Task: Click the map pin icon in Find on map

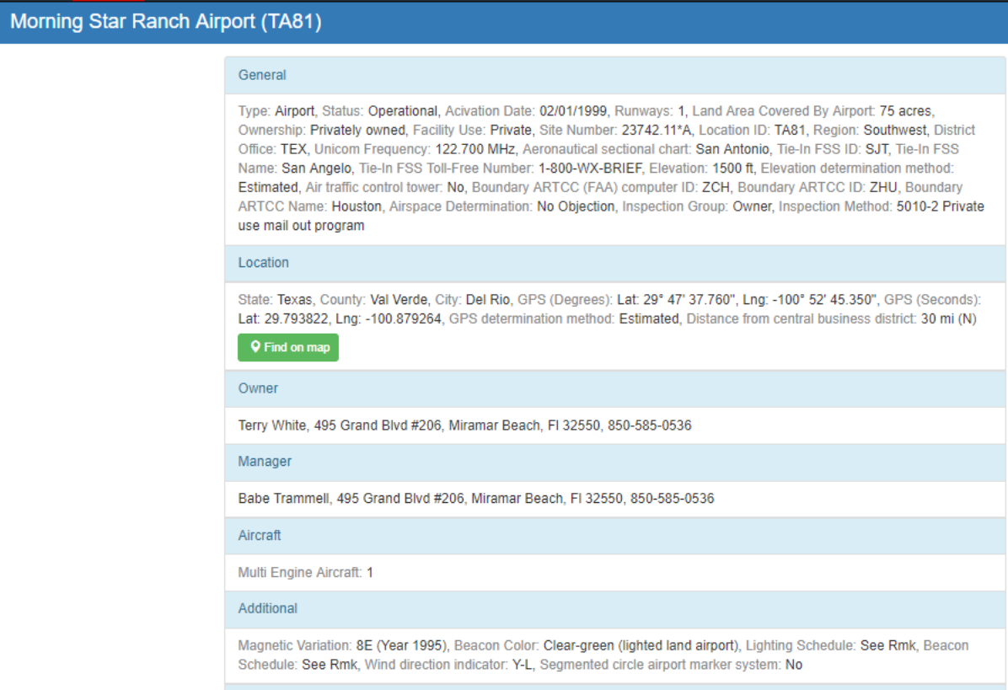Action: 255,347
